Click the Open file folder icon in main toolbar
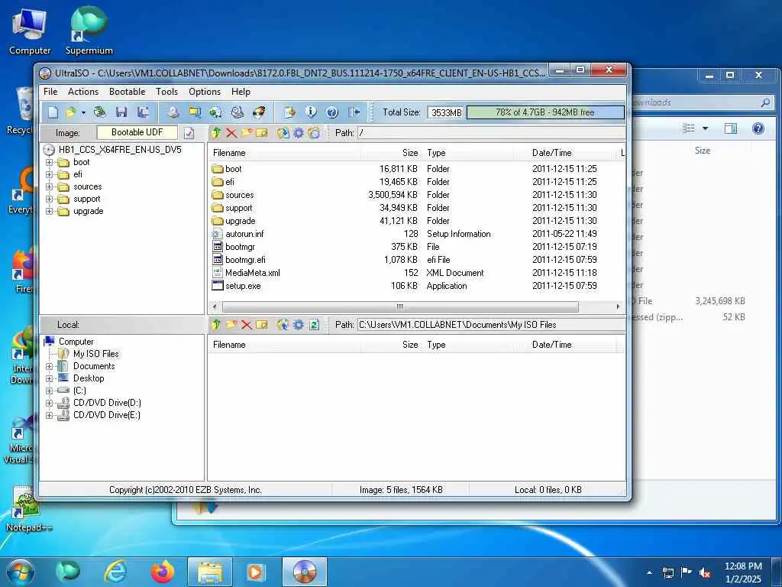This screenshot has width=782, height=587. click(x=70, y=112)
